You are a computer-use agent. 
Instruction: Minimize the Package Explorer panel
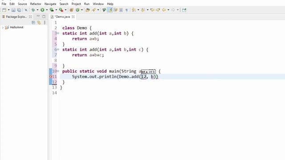(x=38, y=16)
